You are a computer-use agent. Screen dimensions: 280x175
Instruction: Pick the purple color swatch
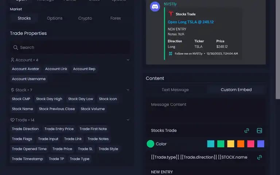tap(261, 144)
